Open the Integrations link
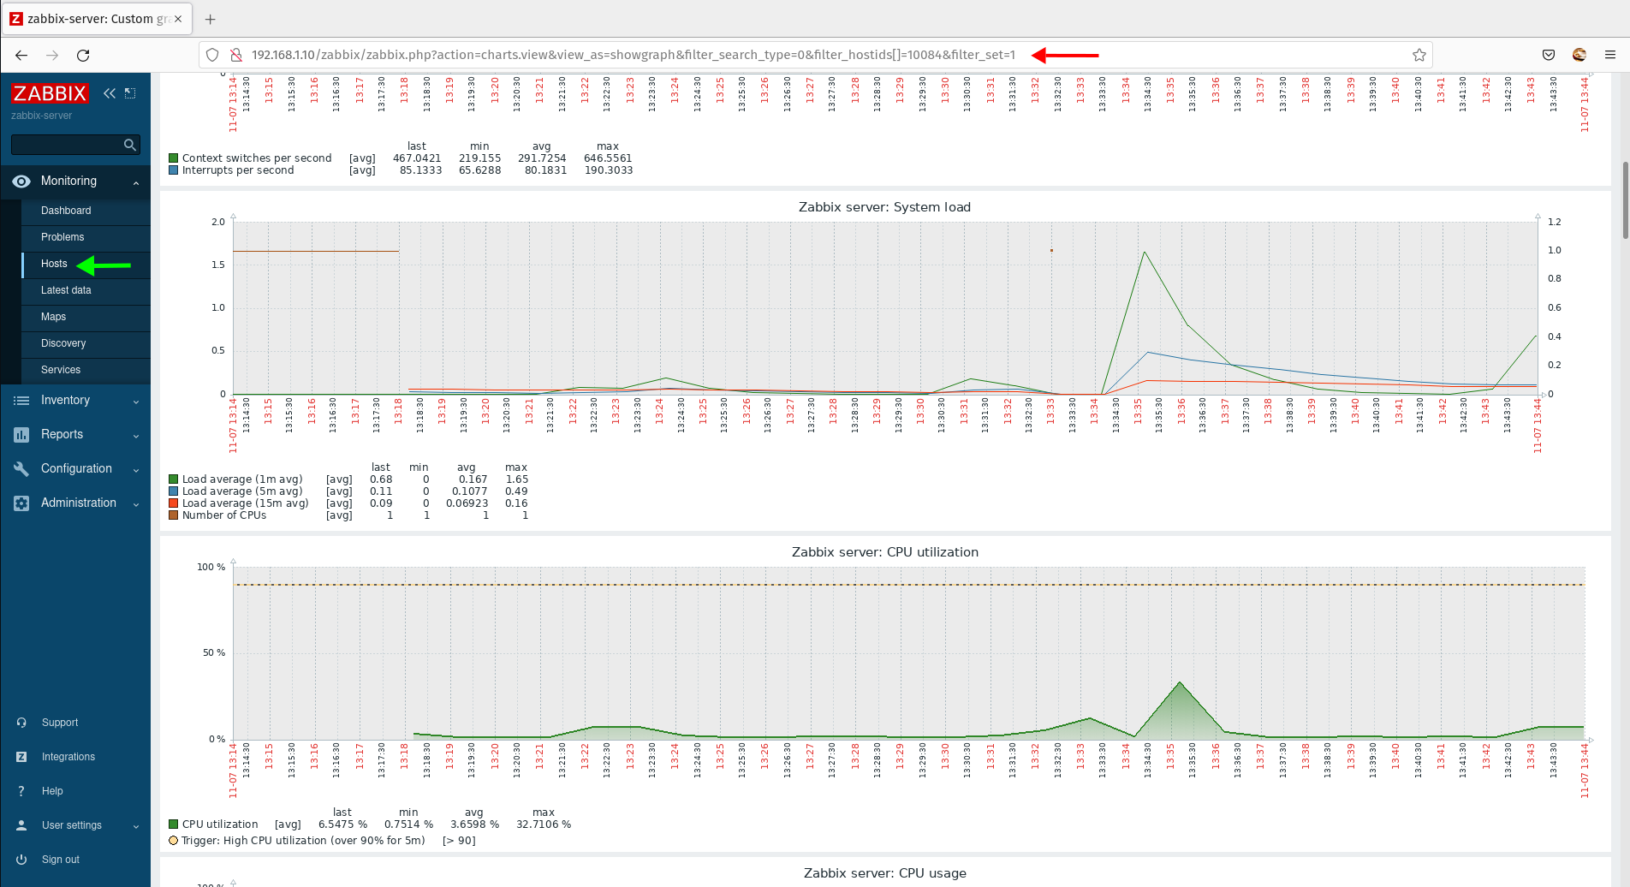The height and width of the screenshot is (887, 1630). 68,757
